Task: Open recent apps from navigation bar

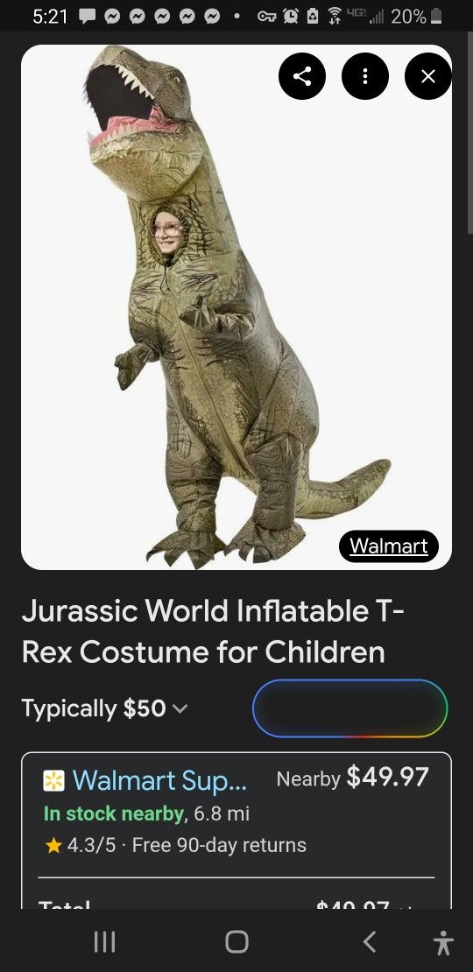Action: pos(104,941)
